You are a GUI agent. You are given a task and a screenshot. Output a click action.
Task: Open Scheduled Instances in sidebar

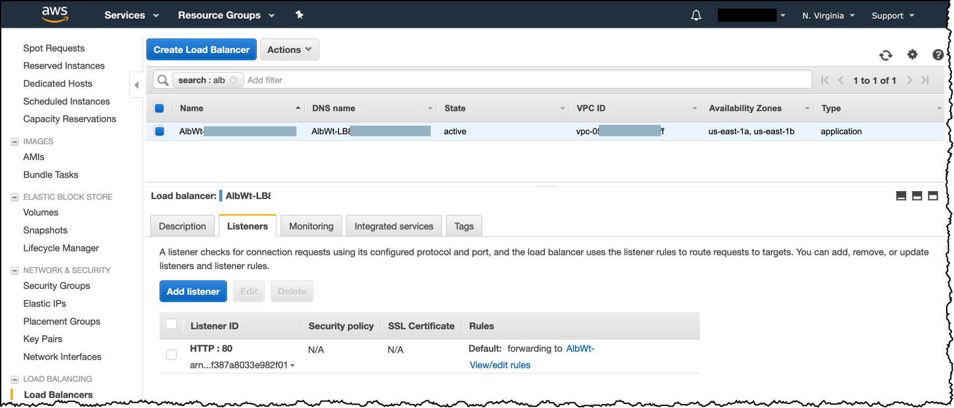coord(66,102)
